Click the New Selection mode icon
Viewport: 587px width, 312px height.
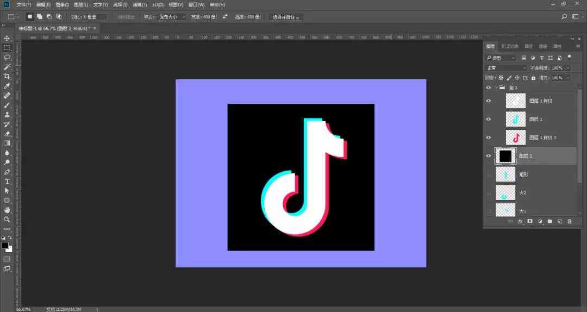tap(30, 17)
